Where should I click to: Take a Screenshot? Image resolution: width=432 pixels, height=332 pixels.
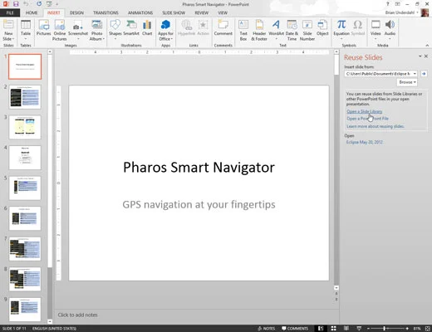pos(78,30)
